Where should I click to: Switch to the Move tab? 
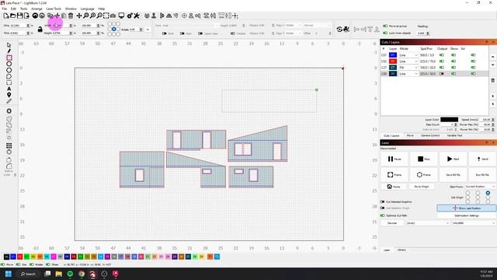[x=410, y=135]
